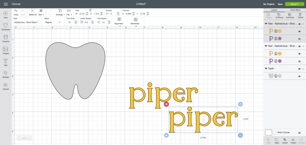The image size is (306, 145).
Task: Click the Letter Space stepper arrows
Action: [x=92, y=22]
